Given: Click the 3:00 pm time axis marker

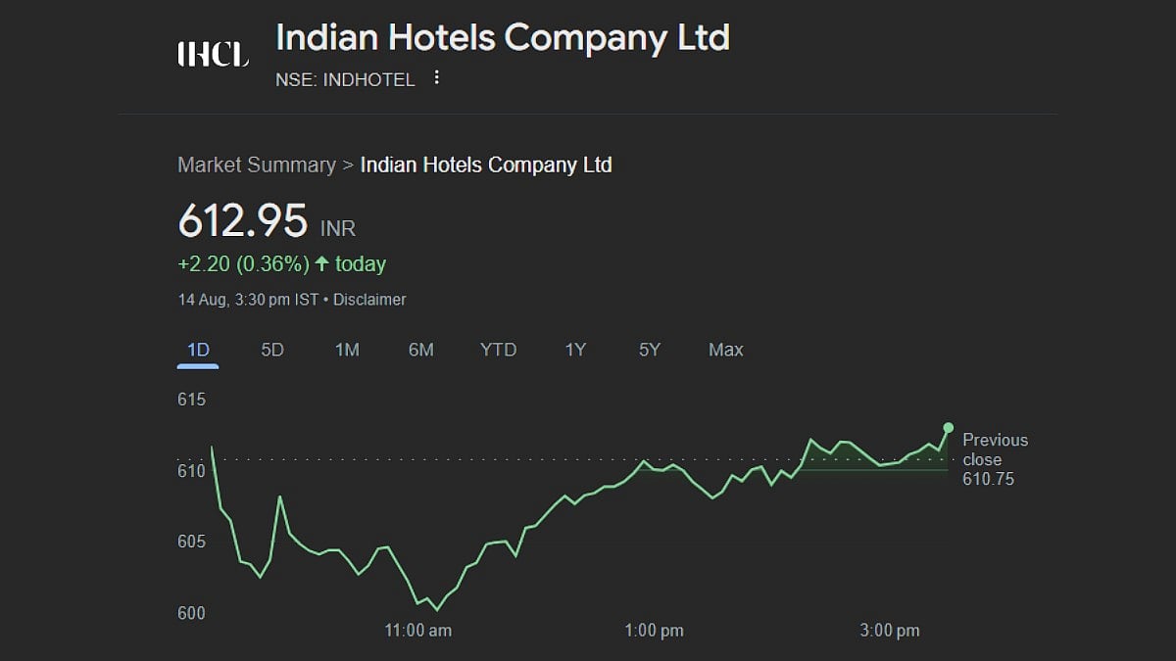Looking at the screenshot, I should point(890,631).
